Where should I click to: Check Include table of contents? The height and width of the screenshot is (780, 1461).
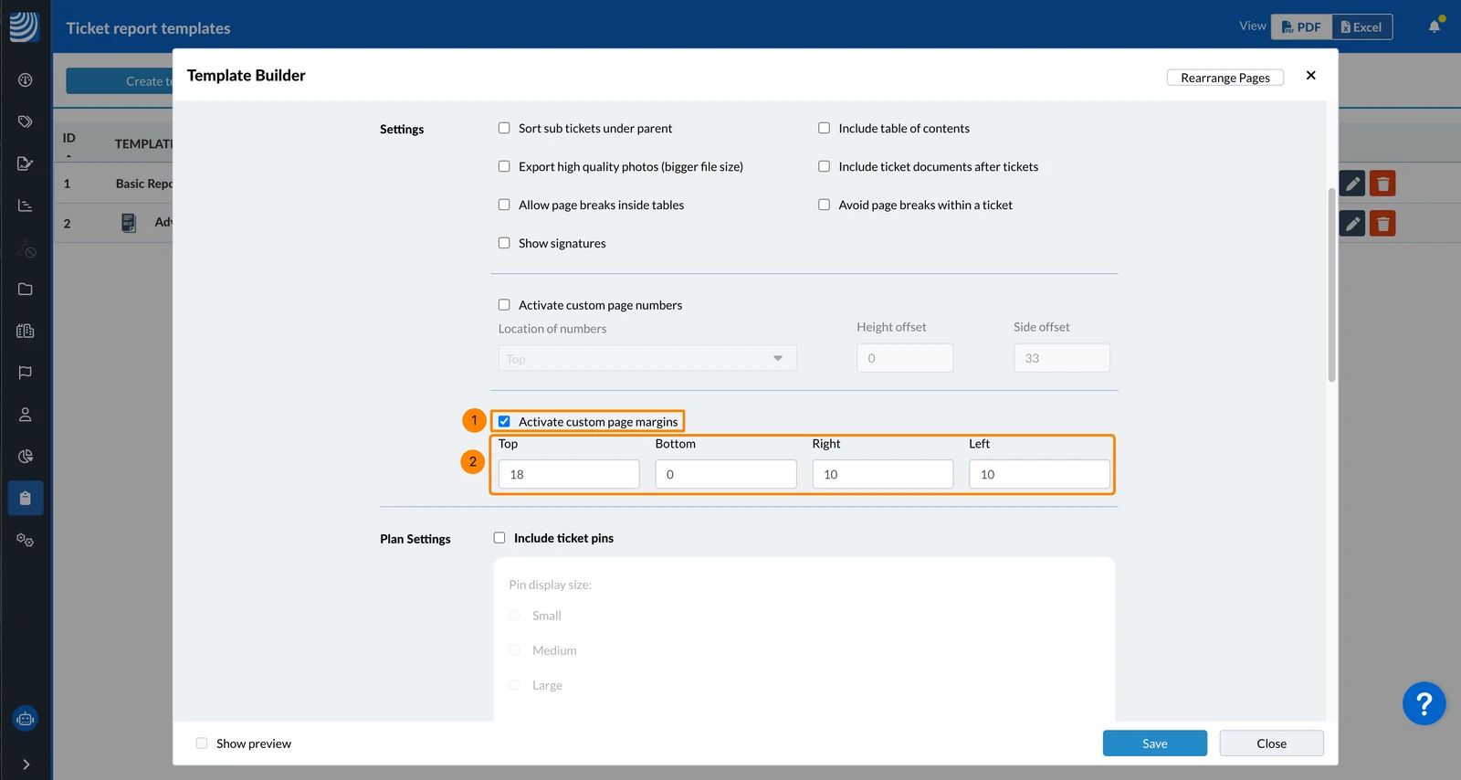tap(824, 128)
